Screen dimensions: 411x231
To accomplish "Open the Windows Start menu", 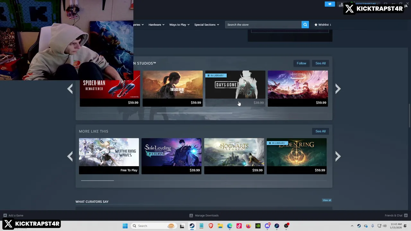I will 125,226.
